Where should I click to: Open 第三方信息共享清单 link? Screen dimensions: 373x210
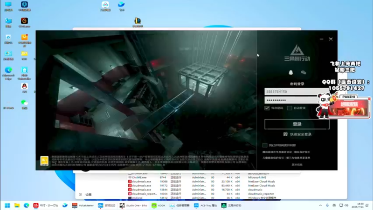click(298, 158)
